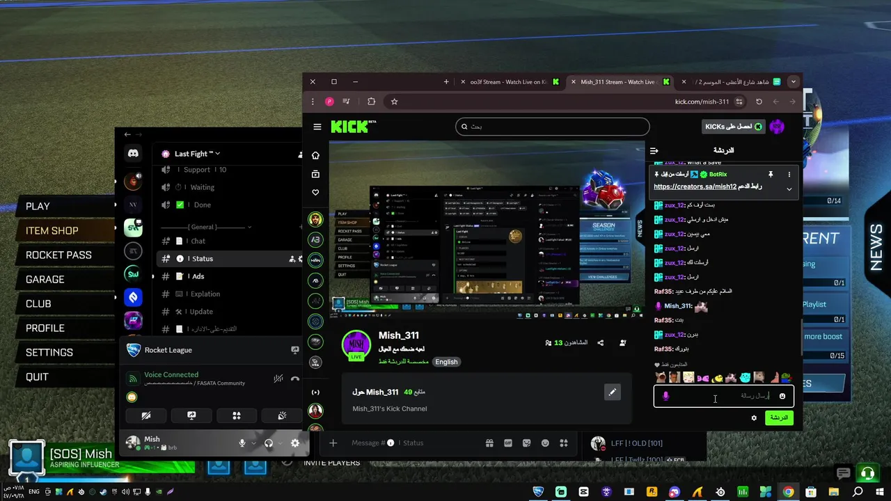The height and width of the screenshot is (501, 891).
Task: Open emoji picker in Kick chat box
Action: coord(782,396)
